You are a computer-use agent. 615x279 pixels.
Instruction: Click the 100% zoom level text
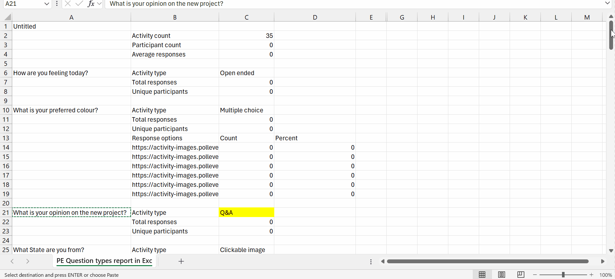[x=605, y=275]
